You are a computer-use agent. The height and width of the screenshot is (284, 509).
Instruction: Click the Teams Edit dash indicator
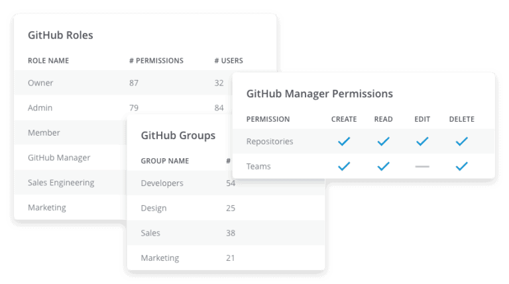(x=422, y=166)
